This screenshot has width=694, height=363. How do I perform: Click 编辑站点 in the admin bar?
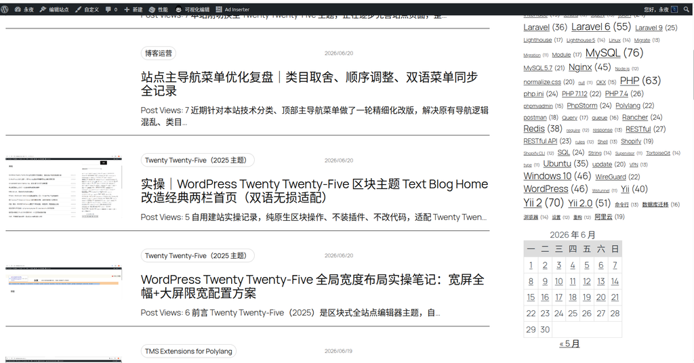click(54, 9)
